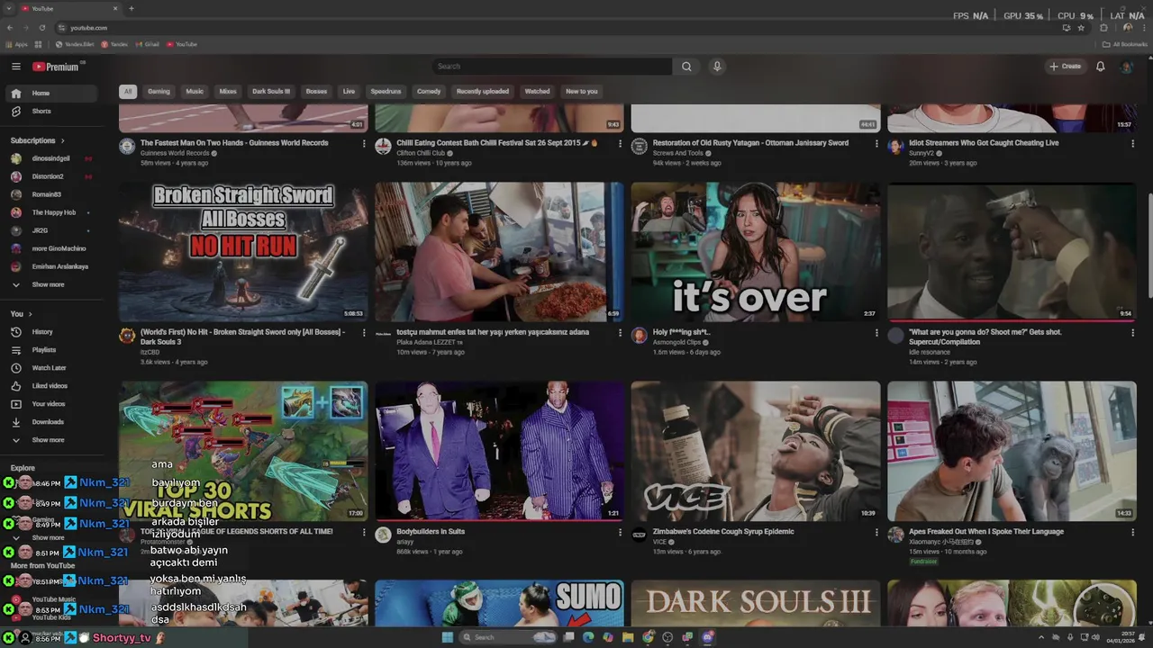Select the Mixes filter chip
1153x648 pixels.
pyautogui.click(x=228, y=91)
